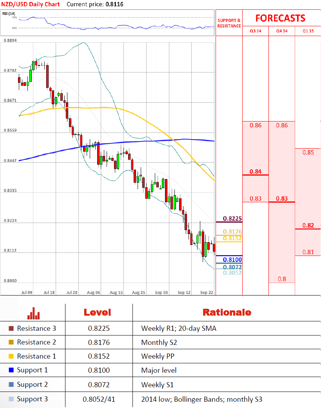Screen dimensions: 321x408
Task: Click the 0.86 forecast value in Q3 14
Action: pos(256,125)
